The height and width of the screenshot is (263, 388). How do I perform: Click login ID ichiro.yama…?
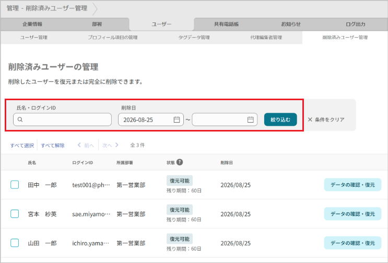[90, 243]
